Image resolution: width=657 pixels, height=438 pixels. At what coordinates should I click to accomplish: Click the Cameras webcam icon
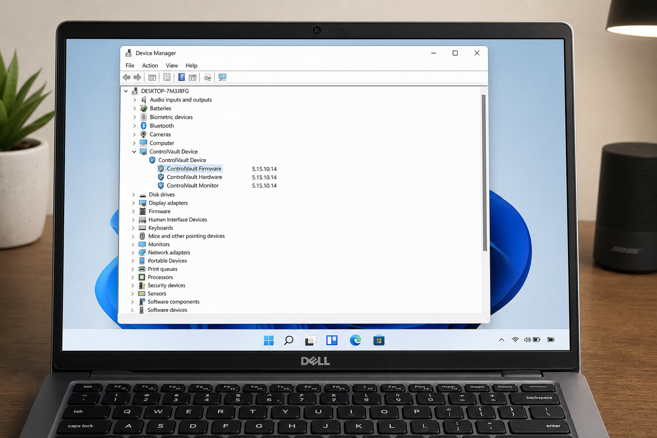(144, 134)
